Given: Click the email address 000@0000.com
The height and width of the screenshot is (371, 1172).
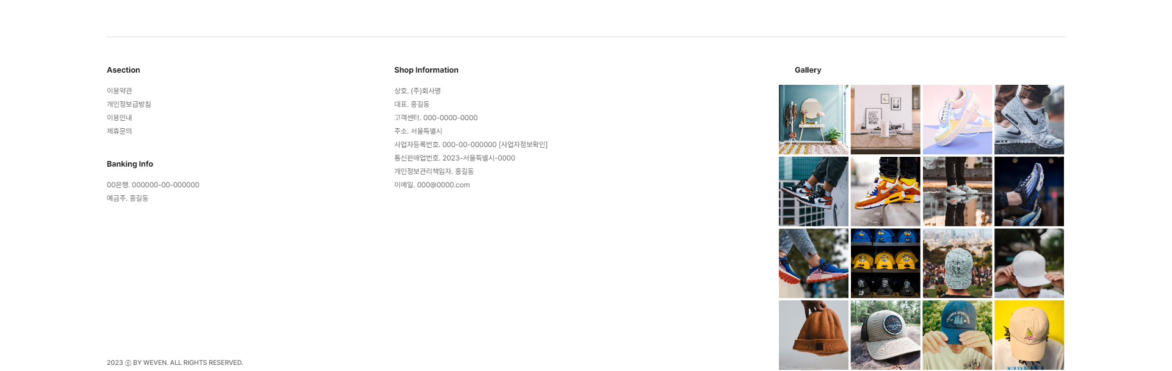Looking at the screenshot, I should (x=443, y=185).
